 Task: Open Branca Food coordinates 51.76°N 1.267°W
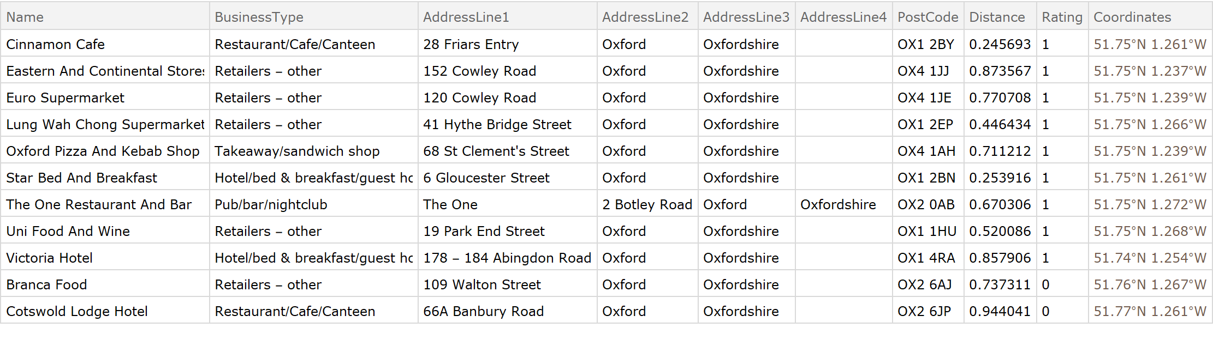pos(1150,284)
